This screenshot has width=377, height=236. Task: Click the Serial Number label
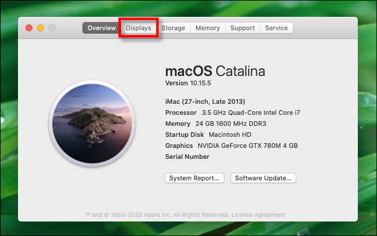[x=187, y=157]
